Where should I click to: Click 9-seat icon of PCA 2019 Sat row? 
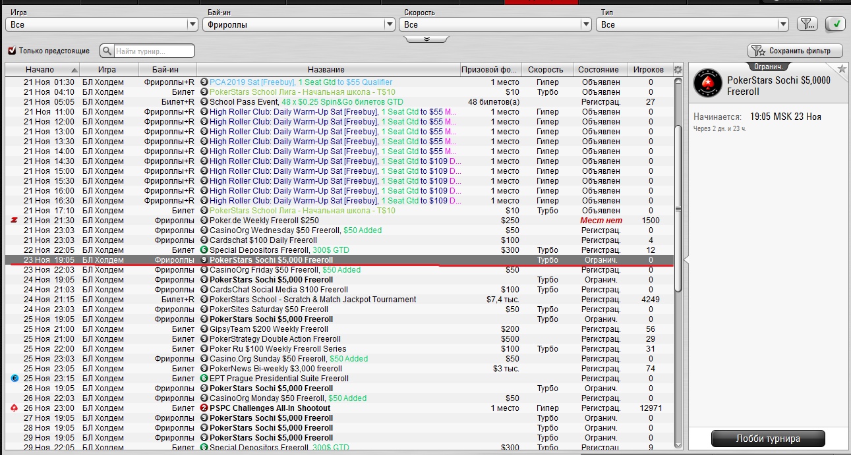pyautogui.click(x=204, y=82)
